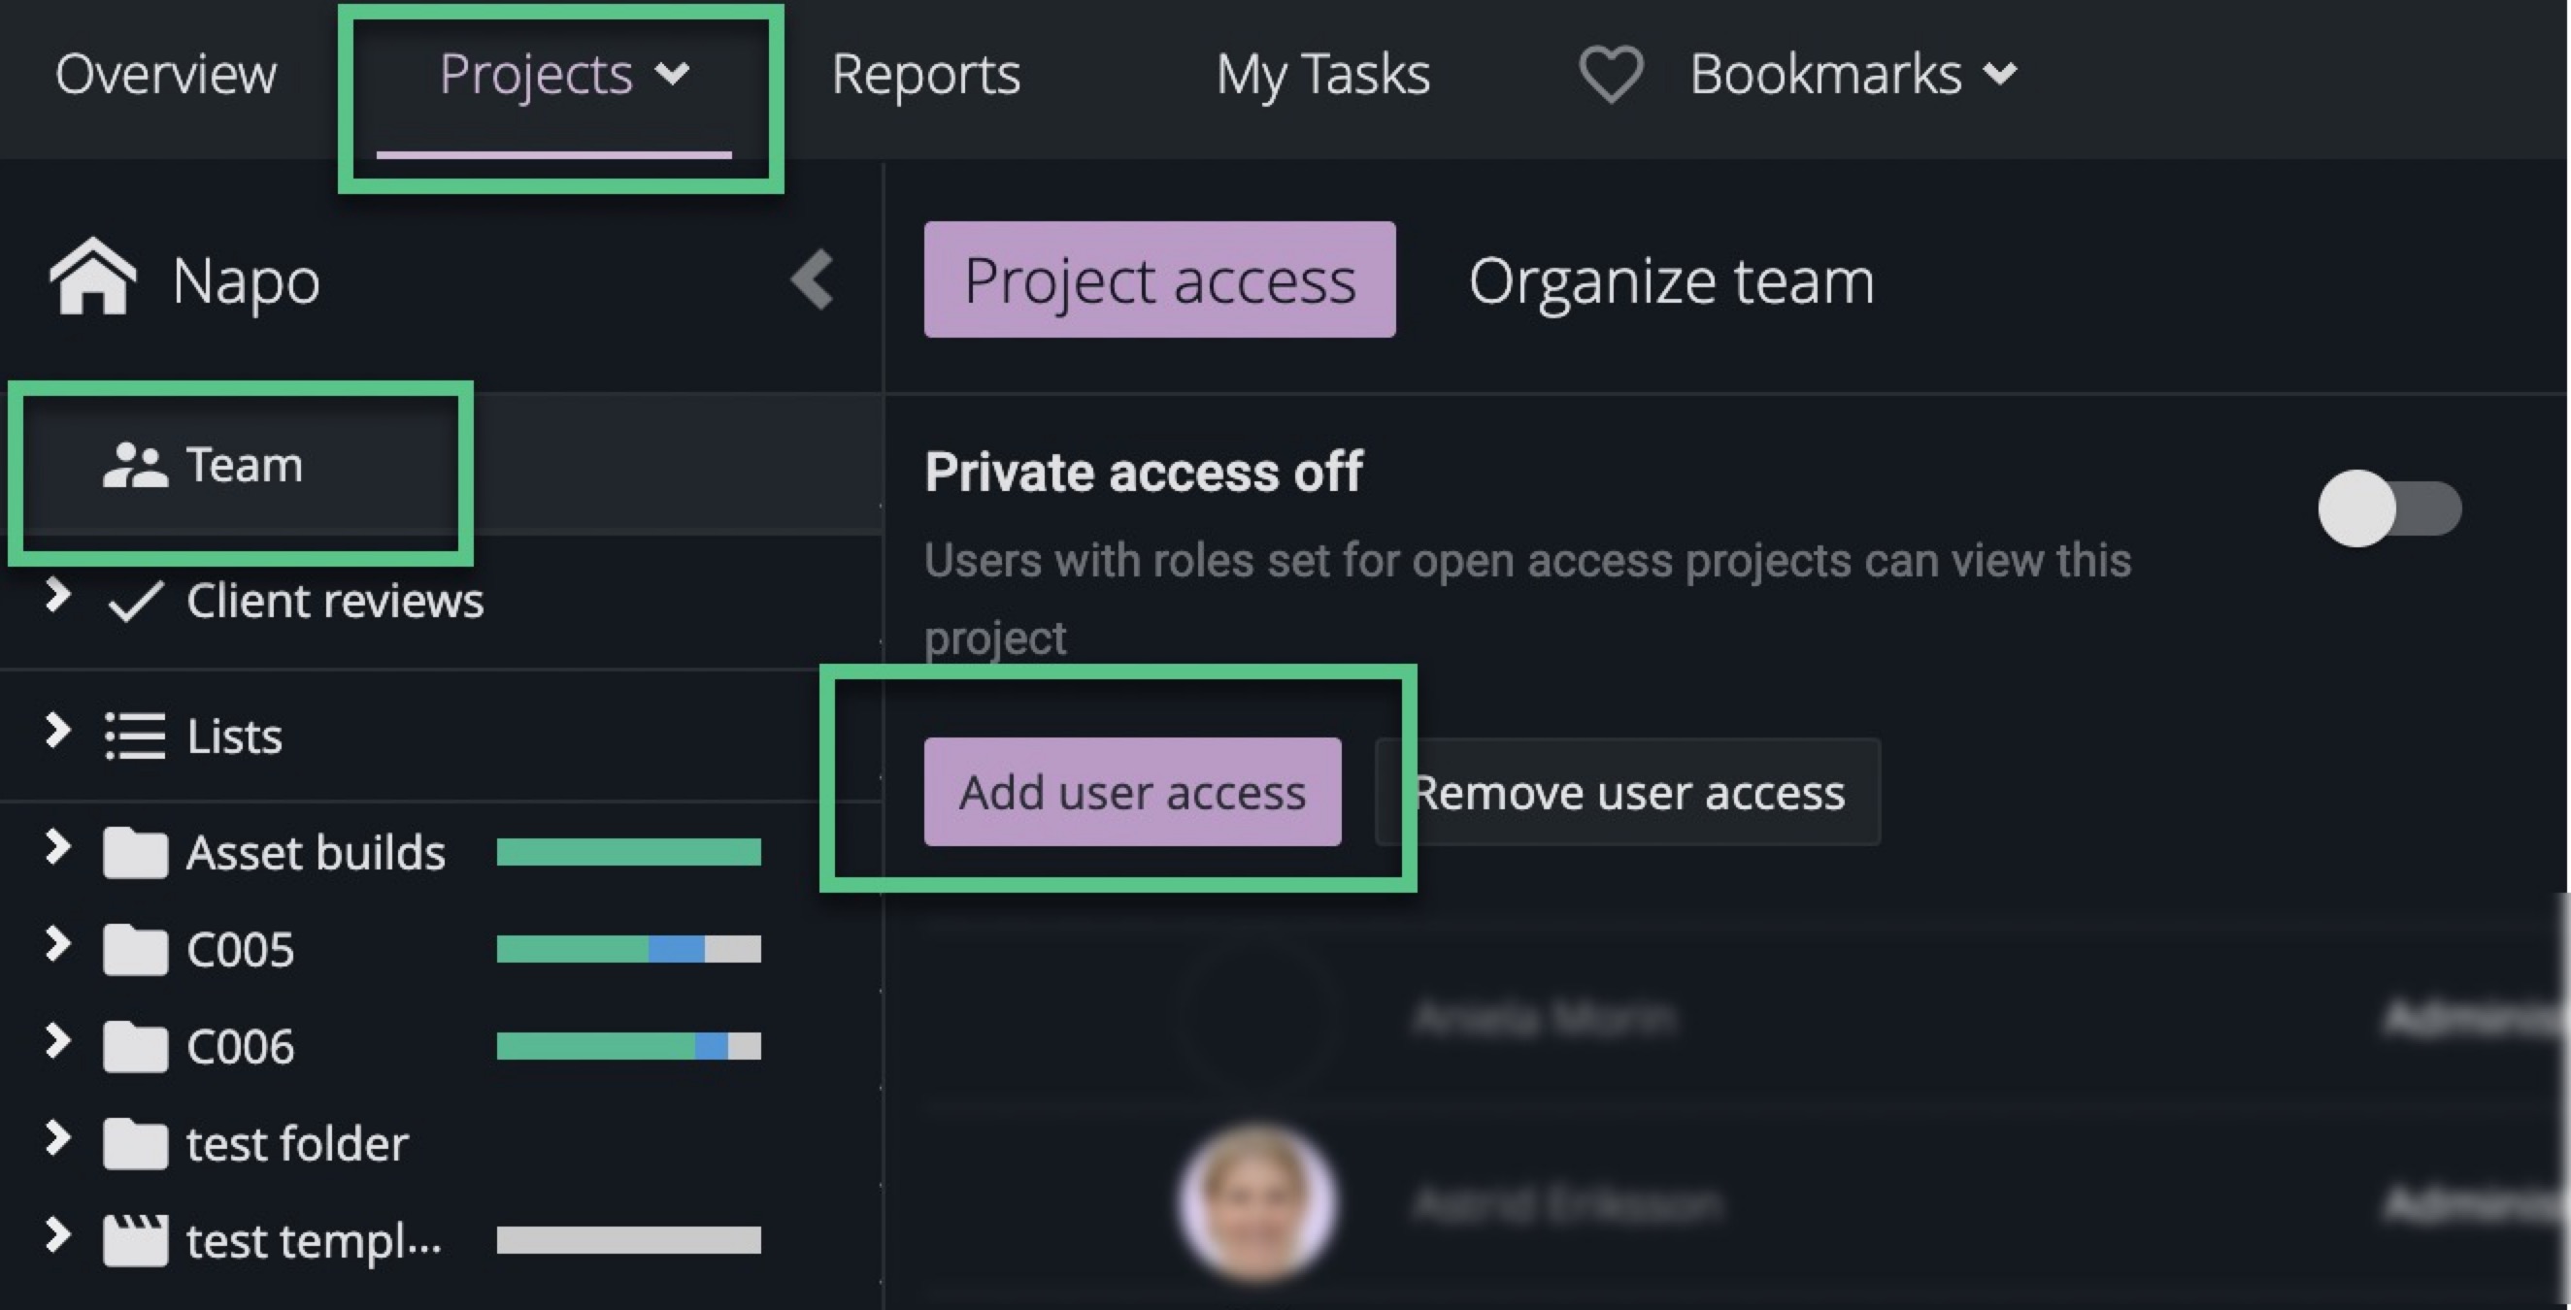Image resolution: width=2571 pixels, height=1310 pixels.
Task: Open the Reports menu item
Action: 926,73
